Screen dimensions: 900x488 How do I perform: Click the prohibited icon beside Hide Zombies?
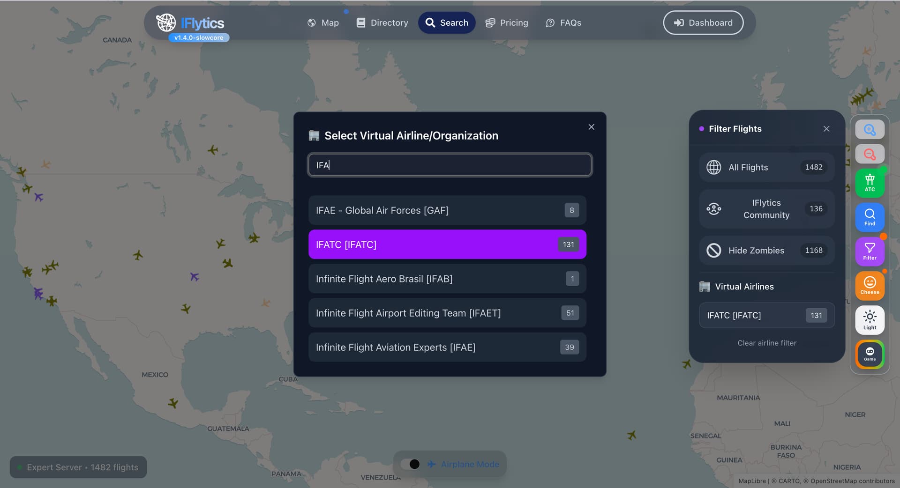714,251
